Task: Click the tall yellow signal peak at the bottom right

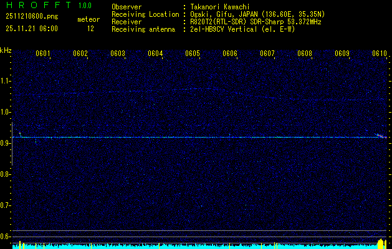Action: pos(381,243)
